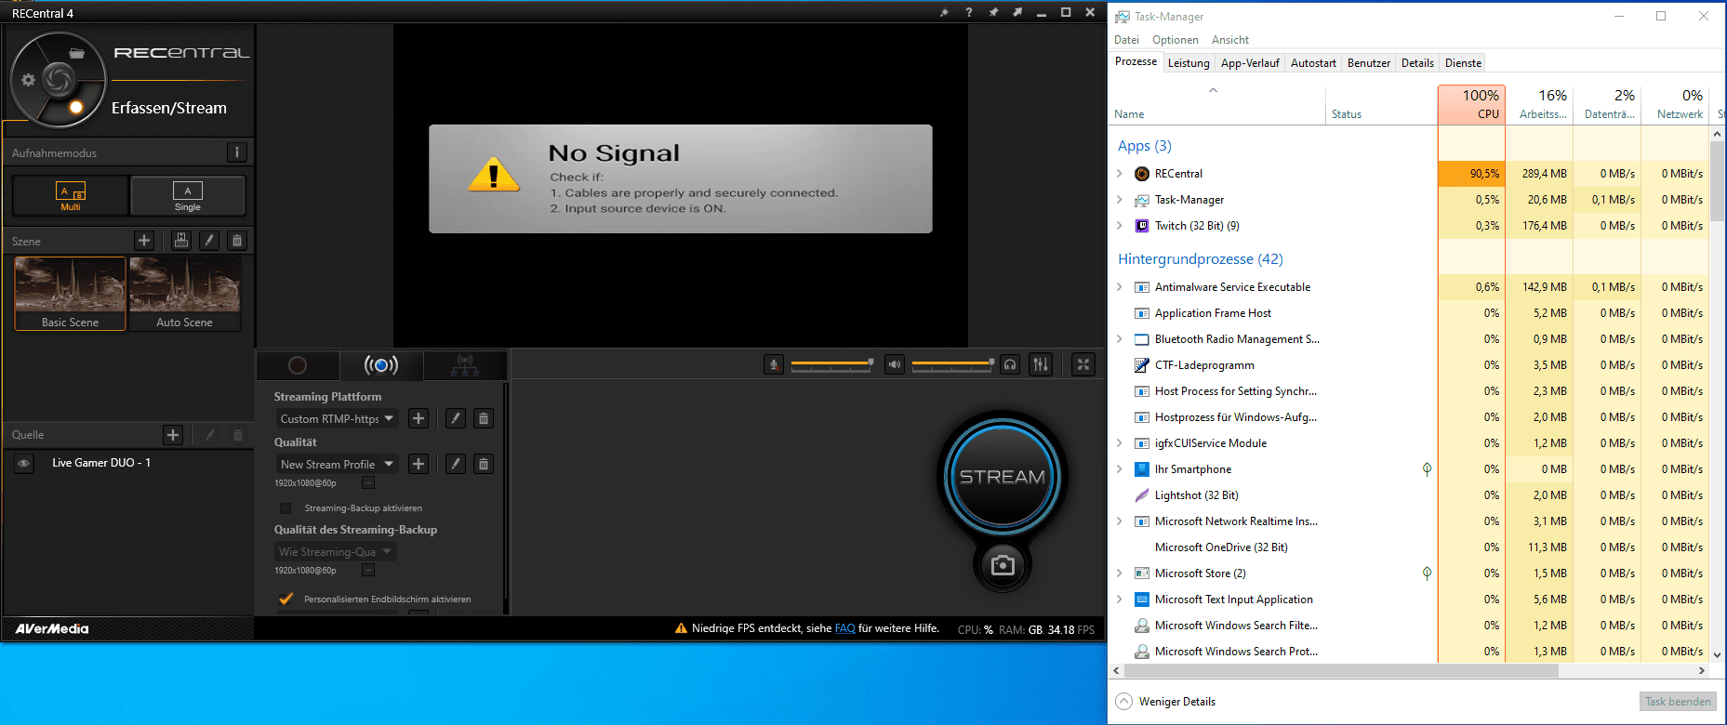1727x725 pixels.
Task: Open the New Stream Profile dropdown
Action: point(337,464)
